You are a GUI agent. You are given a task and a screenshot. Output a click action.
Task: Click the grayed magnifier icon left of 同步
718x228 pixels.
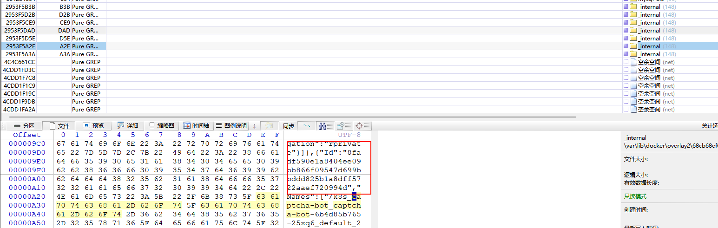coord(270,126)
